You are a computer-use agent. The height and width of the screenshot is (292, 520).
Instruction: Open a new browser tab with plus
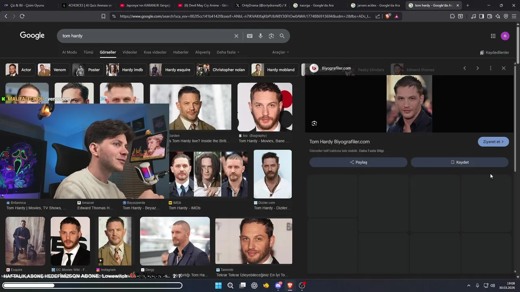[468, 5]
